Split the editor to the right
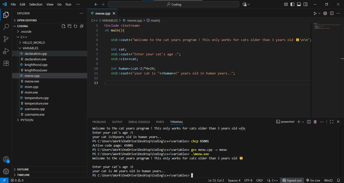Screen dimensions: 344x183 click(332, 13)
